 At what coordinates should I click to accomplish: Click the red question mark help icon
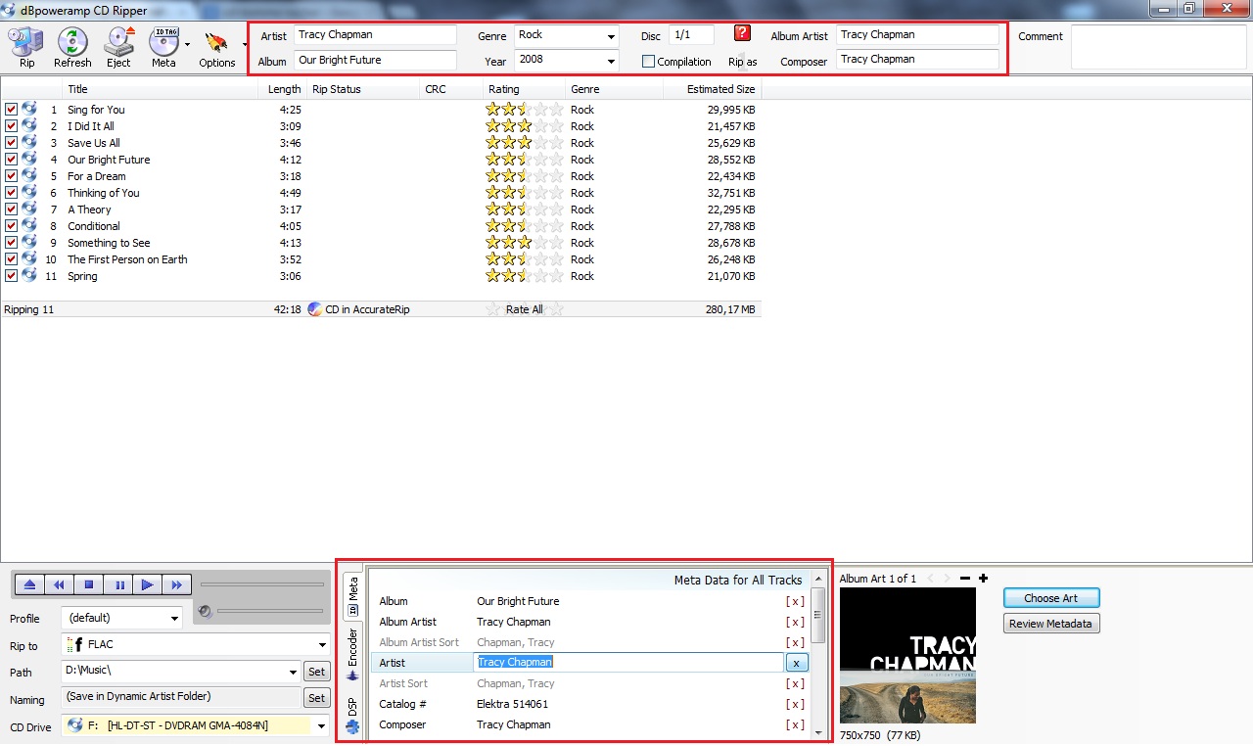742,33
